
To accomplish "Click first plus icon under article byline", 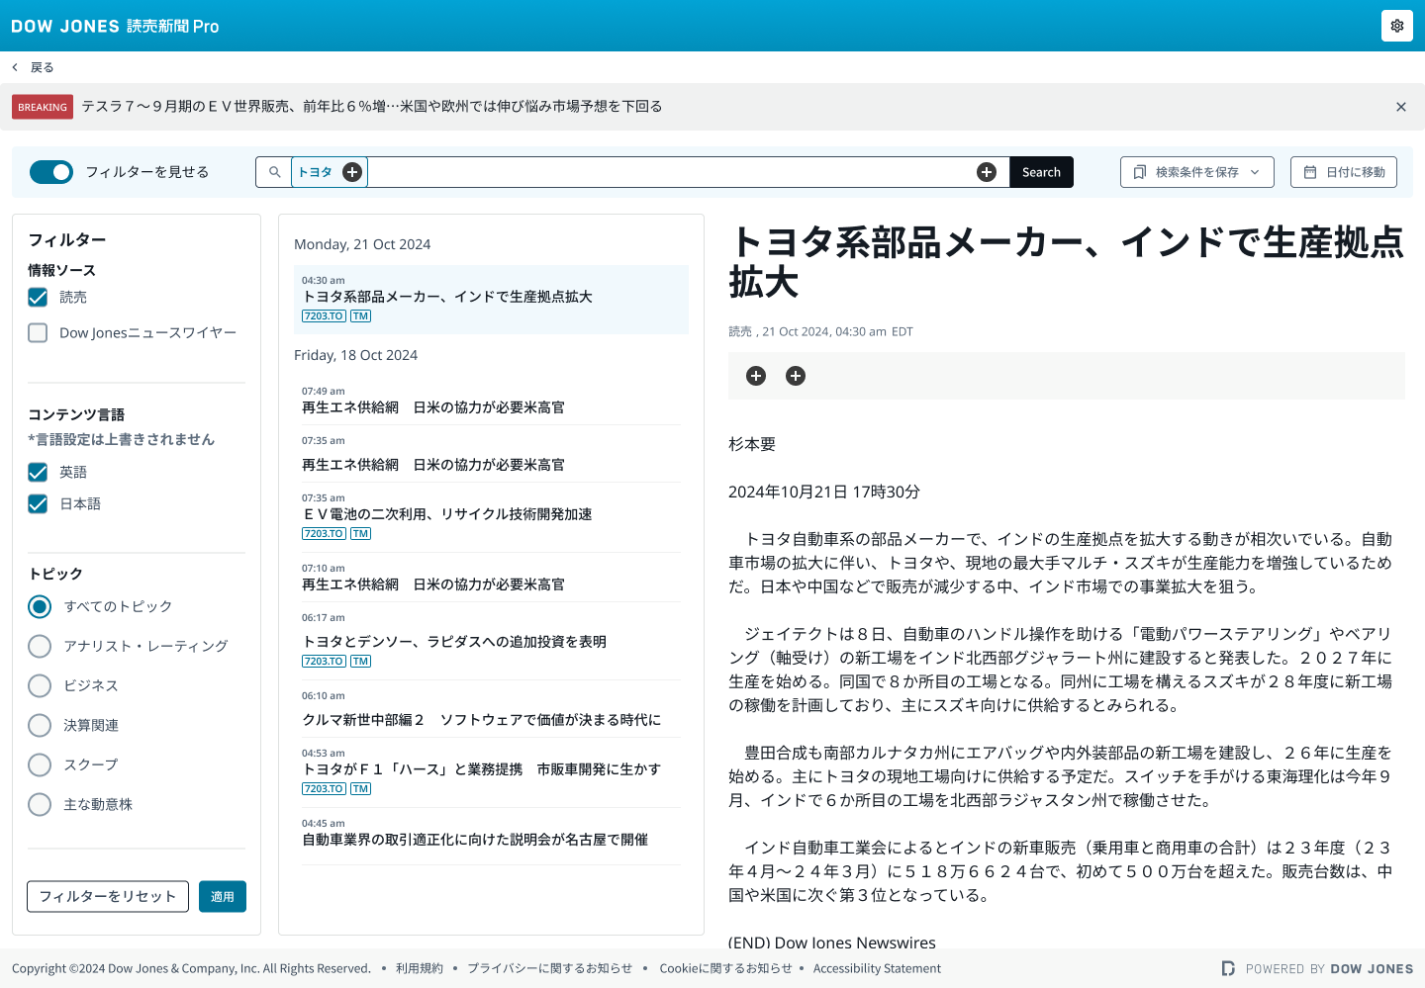I will pos(756,376).
